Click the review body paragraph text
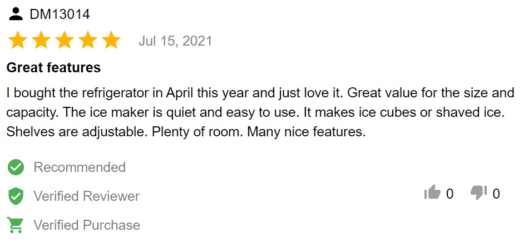Viewport: 524px width, 247px height. [260, 112]
